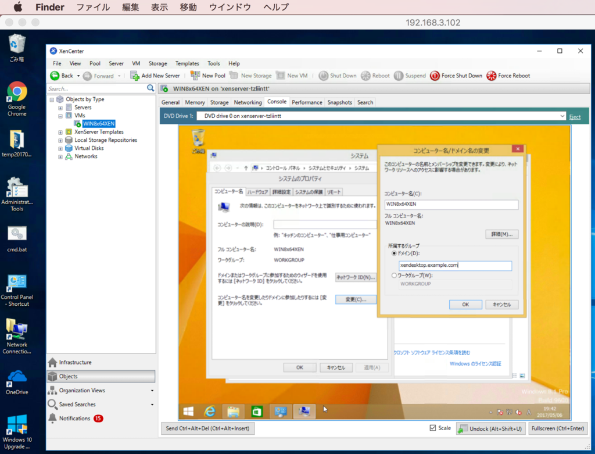Click the New VM toolbar icon
The width and height of the screenshot is (595, 454).
tap(281, 75)
